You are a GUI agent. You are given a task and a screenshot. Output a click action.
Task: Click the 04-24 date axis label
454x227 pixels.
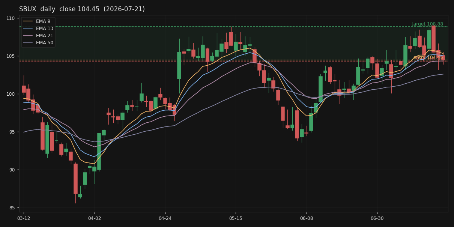(x=165, y=218)
